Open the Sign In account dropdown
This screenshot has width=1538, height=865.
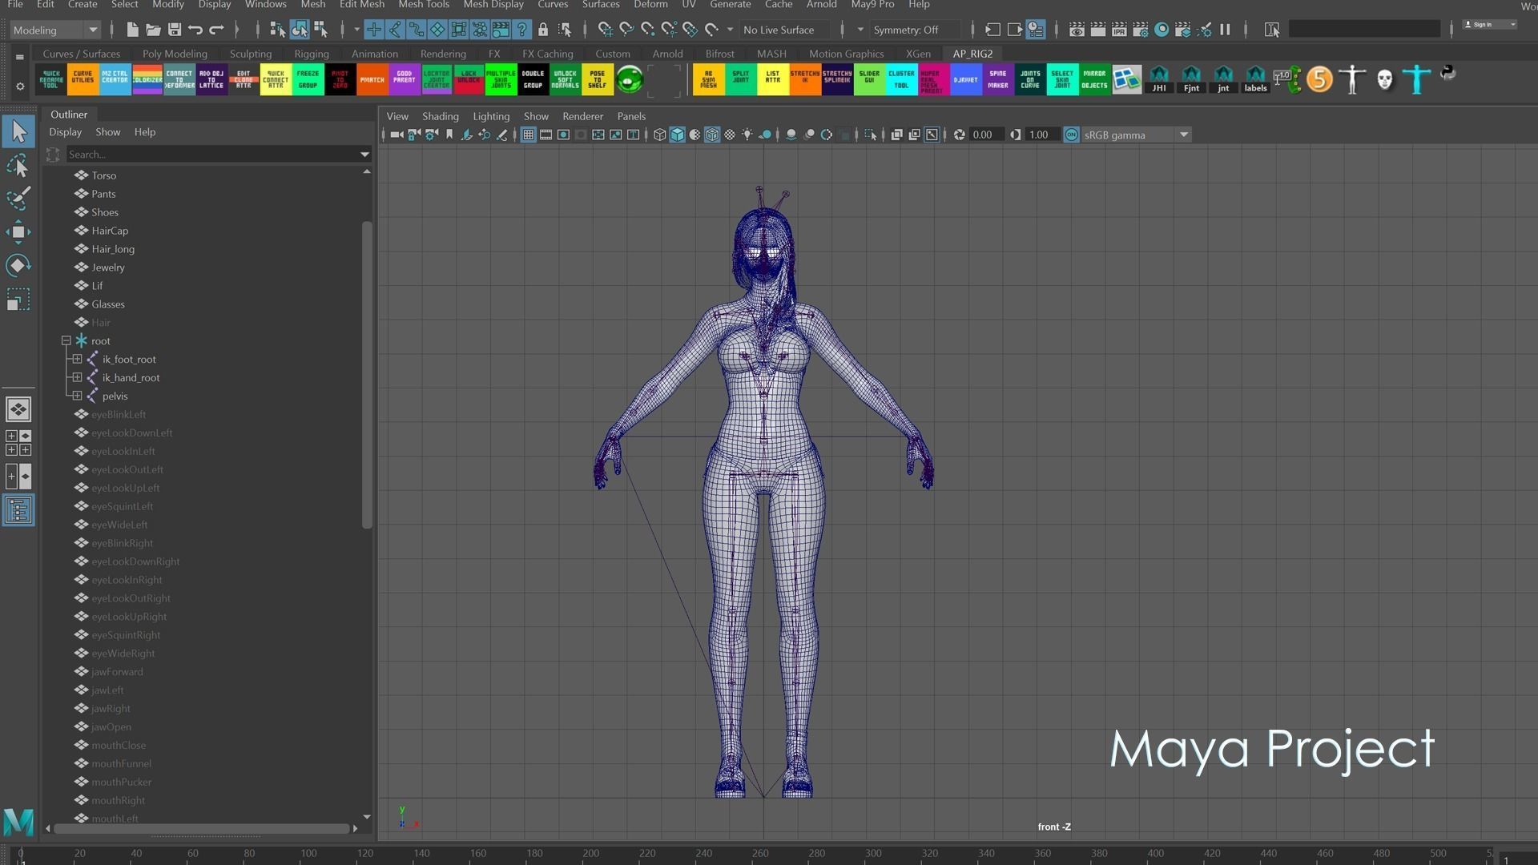(1490, 25)
